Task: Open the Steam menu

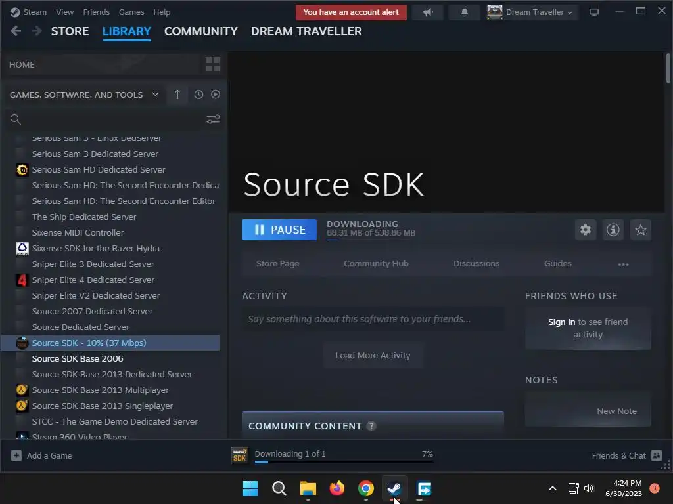Action: (x=35, y=12)
